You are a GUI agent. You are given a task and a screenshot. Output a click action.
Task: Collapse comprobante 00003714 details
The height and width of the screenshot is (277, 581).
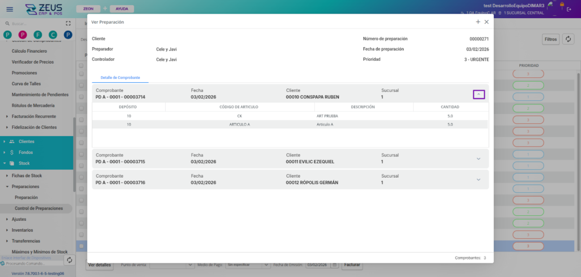[479, 94]
